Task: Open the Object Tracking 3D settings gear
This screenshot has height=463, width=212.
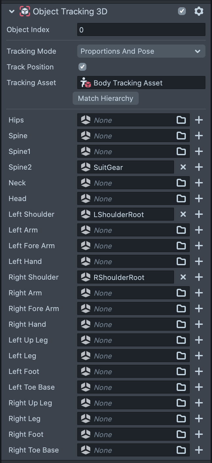Action: [x=199, y=11]
